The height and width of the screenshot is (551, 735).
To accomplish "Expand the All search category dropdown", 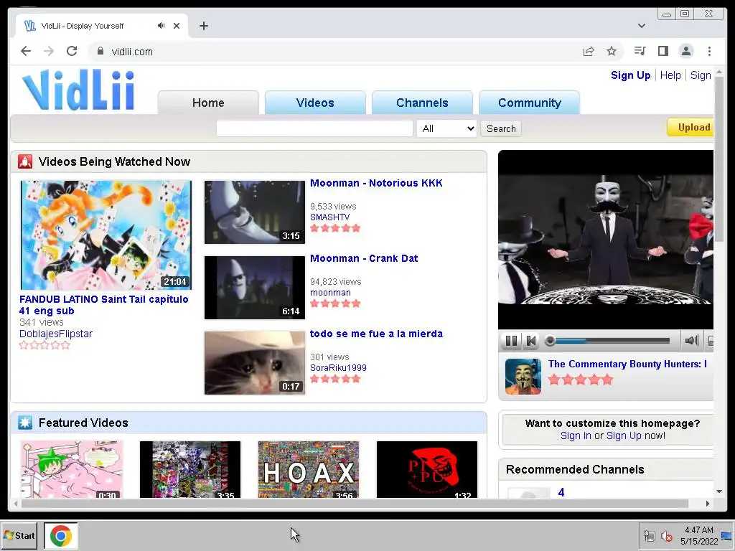I will [446, 128].
